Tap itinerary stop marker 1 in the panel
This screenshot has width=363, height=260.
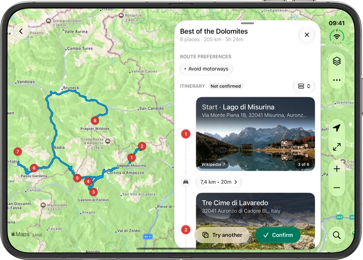click(185, 134)
